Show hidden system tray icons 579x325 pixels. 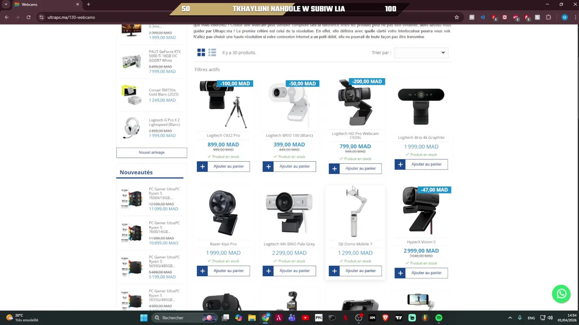click(x=510, y=318)
